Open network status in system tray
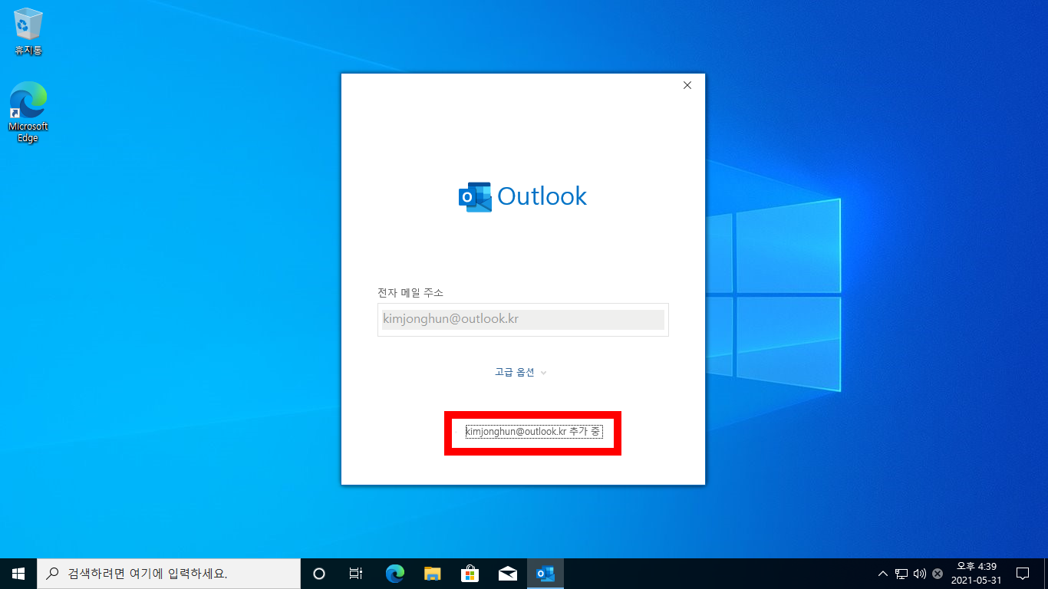The image size is (1048, 589). click(x=901, y=573)
